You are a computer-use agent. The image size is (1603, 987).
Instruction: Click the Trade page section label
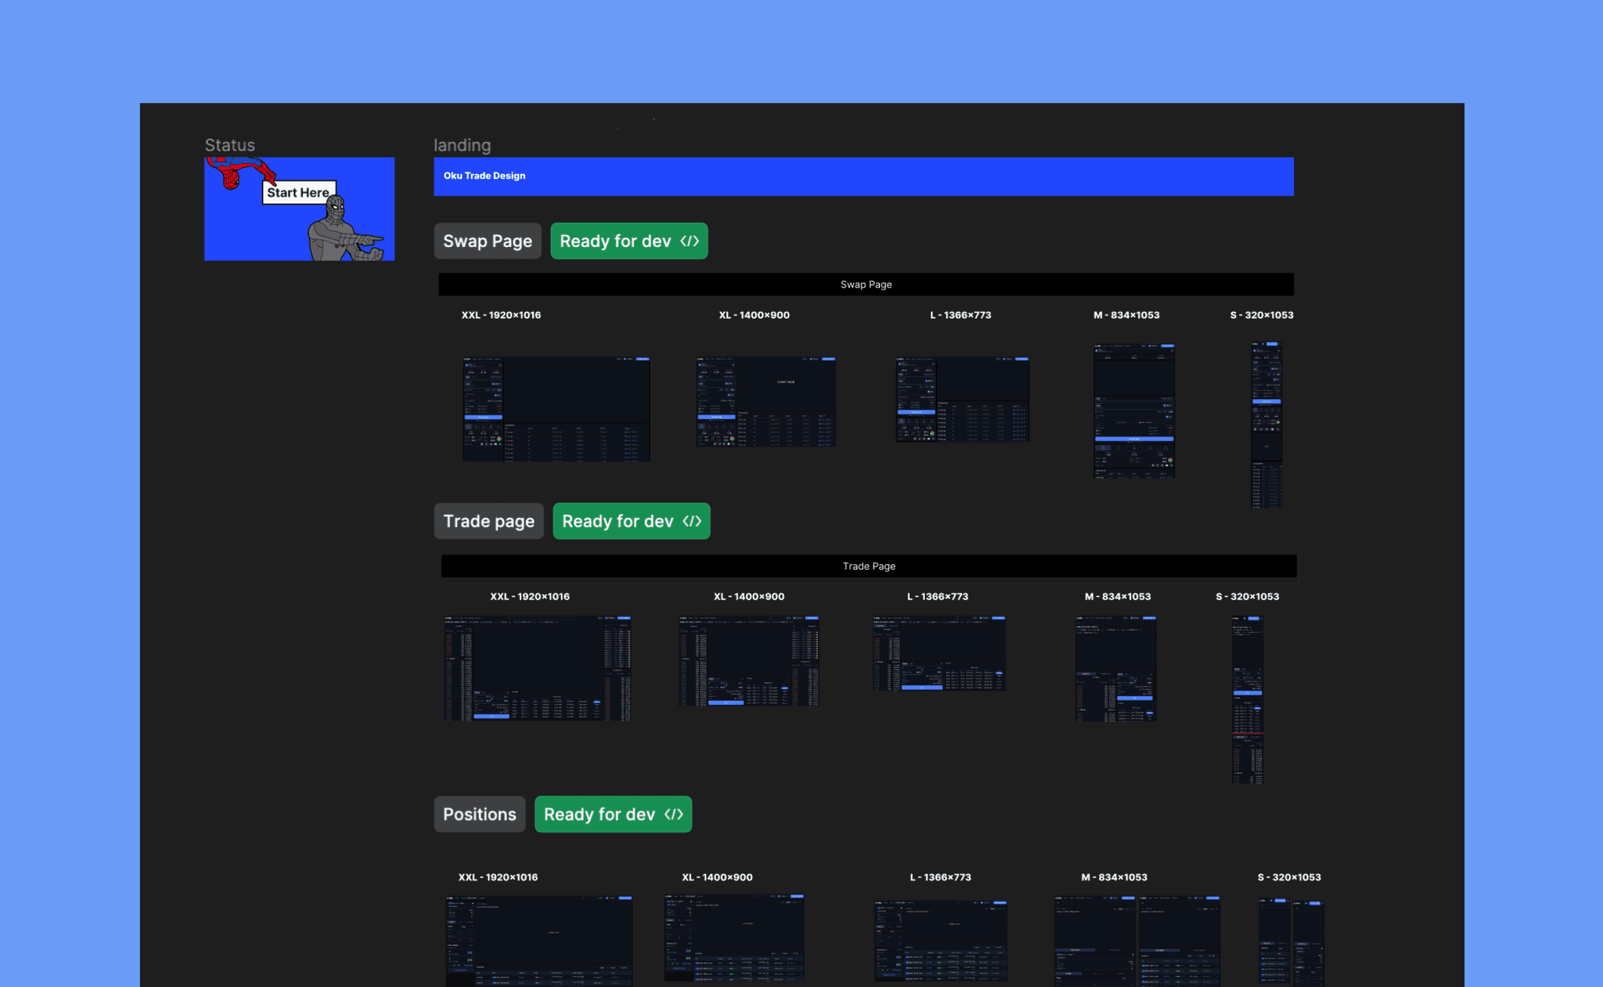coord(489,521)
